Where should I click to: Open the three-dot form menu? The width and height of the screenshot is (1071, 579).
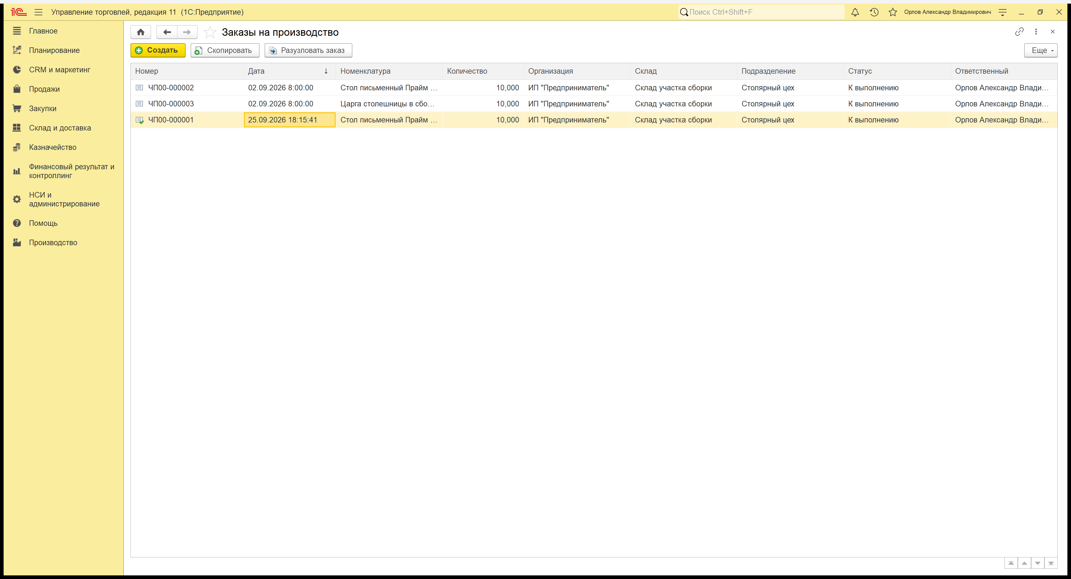tap(1036, 32)
